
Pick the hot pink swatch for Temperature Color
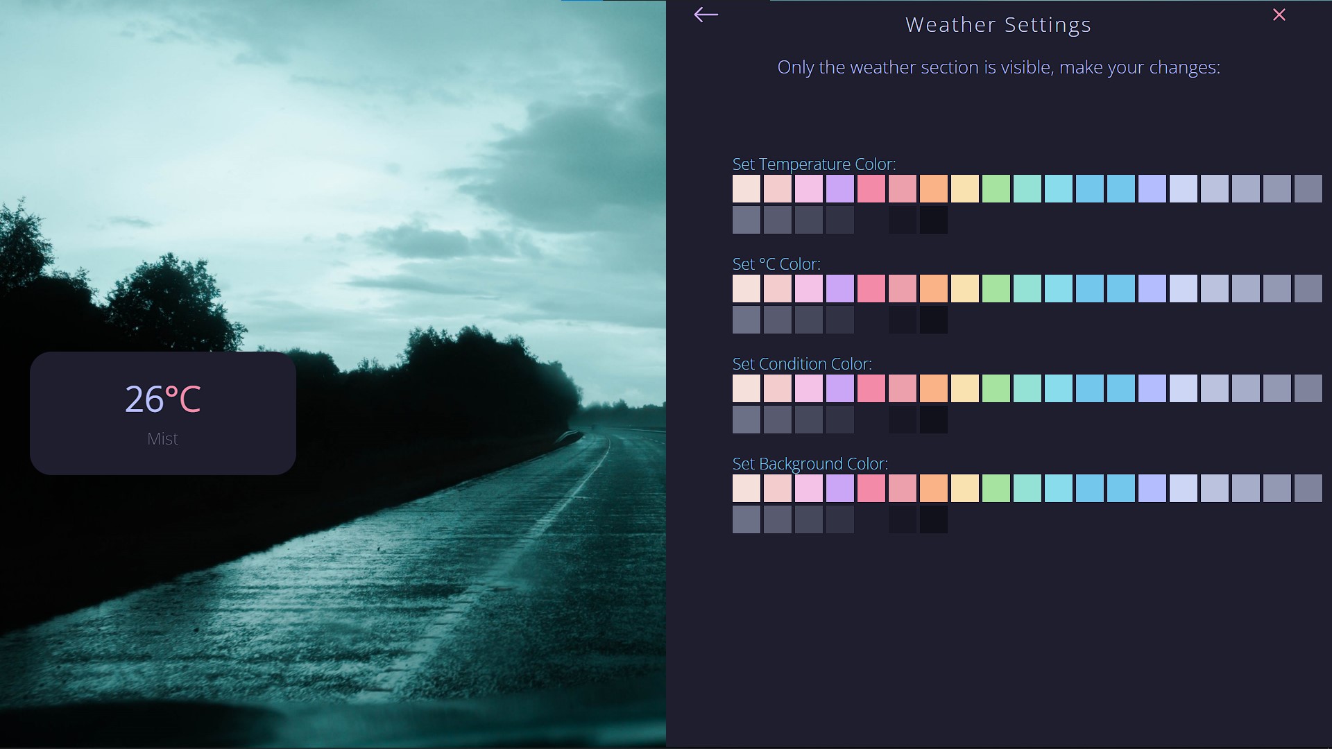871,189
